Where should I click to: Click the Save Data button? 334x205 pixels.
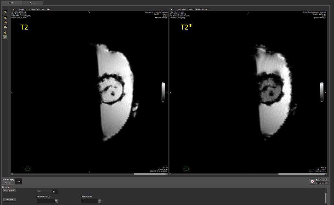coord(9,200)
